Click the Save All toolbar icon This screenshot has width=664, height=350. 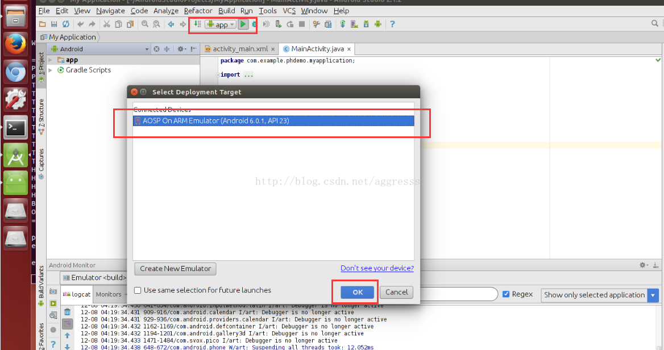coord(54,24)
